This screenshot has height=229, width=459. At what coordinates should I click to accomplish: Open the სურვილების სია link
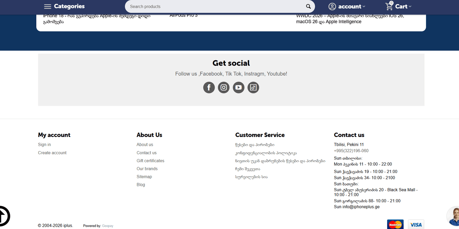251,177
